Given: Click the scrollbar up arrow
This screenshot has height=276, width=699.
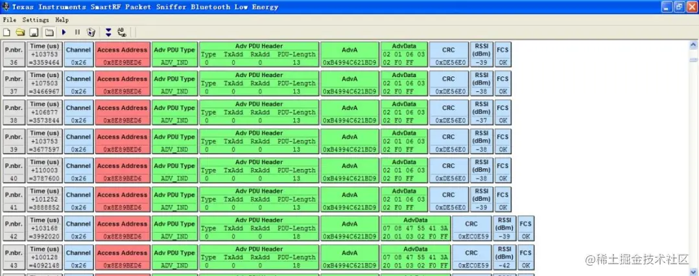Looking at the screenshot, I should (x=693, y=45).
